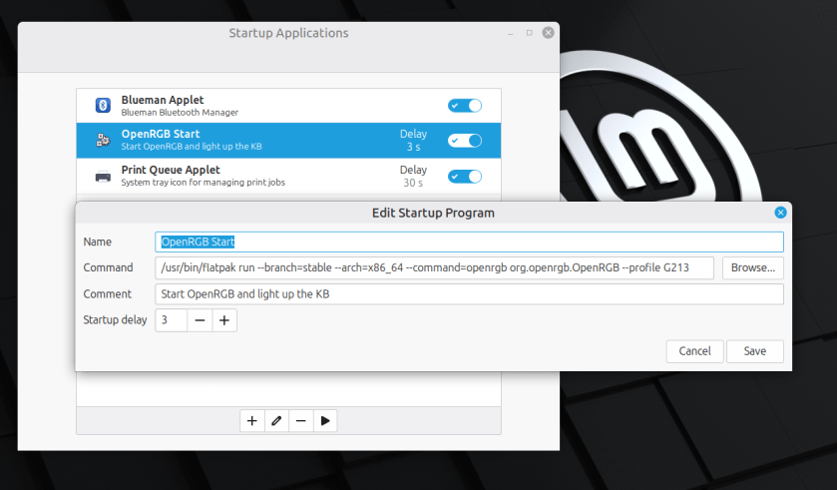Viewport: 837px width, 490px height.
Task: Disable the OpenRGB Start startup switch
Action: point(465,141)
